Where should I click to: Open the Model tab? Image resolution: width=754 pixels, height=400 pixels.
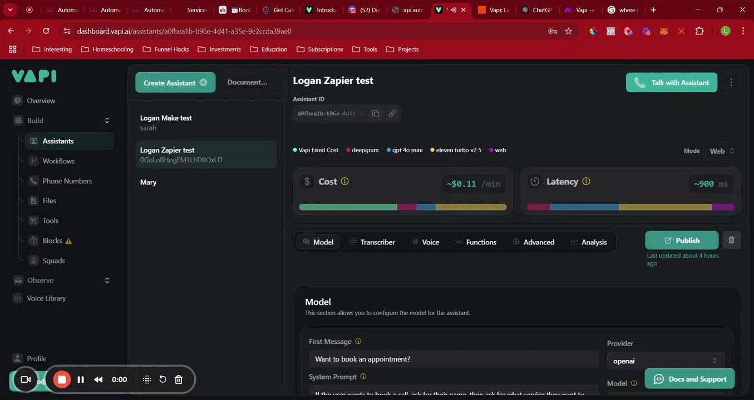(318, 242)
